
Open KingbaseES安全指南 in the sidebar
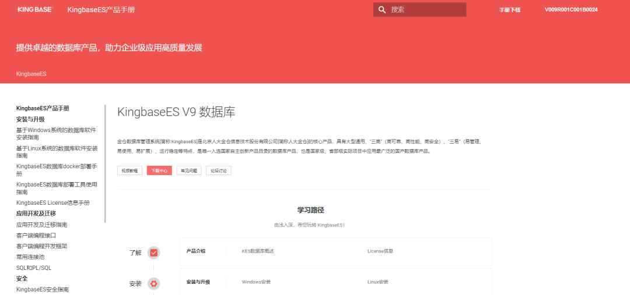43,289
